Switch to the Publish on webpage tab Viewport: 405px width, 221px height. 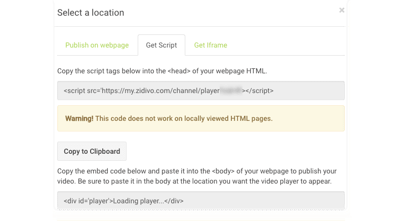(x=97, y=45)
